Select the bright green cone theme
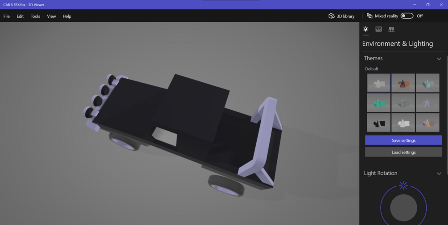The height and width of the screenshot is (225, 448). pos(378,103)
